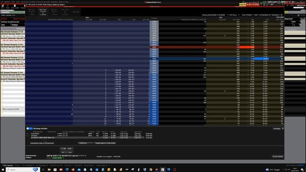306x172 pixels.
Task: Select the ETF tab in right panel
Action: [x=294, y=22]
